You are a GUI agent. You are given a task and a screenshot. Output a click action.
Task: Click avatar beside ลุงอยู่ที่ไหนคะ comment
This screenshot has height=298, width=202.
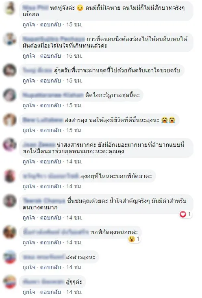point(10,176)
